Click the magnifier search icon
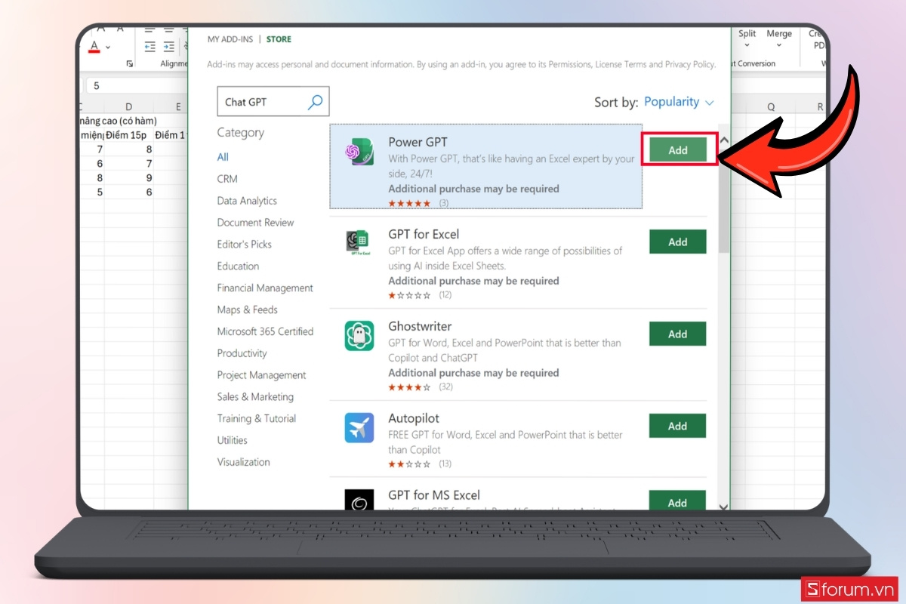906x604 pixels. 316,102
